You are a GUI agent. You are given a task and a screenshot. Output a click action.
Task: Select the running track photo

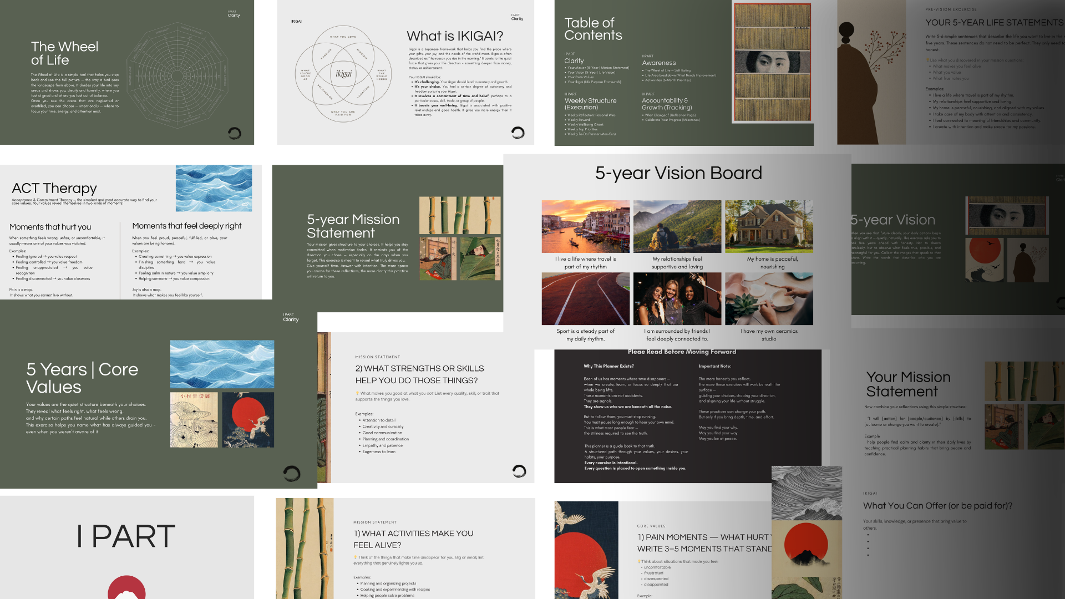(x=585, y=298)
